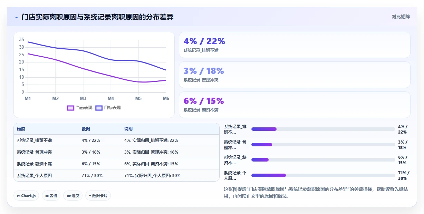Click the Chart.js tag
This screenshot has width=424, height=214.
[x=26, y=196]
